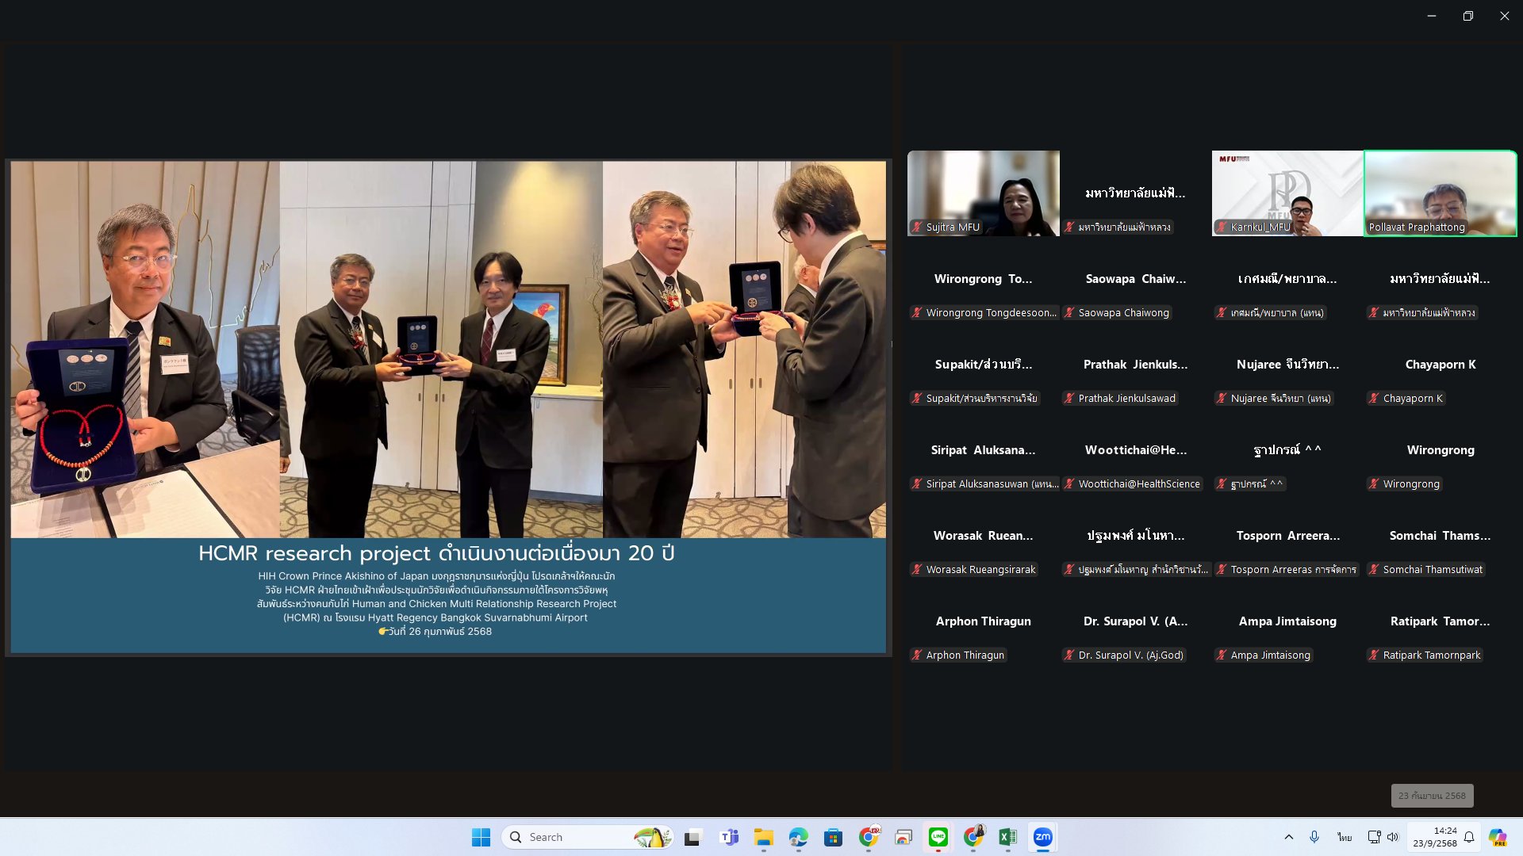Click Karnkul_MFU participant video
Viewport: 1523px width, 856px height.
click(x=1287, y=193)
